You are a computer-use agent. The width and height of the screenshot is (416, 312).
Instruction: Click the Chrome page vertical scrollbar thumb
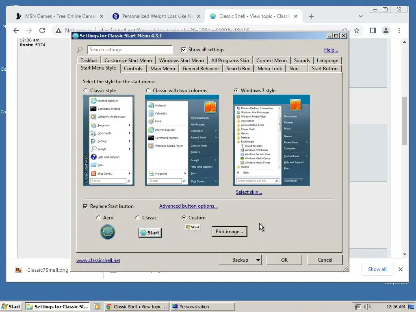click(x=404, y=121)
